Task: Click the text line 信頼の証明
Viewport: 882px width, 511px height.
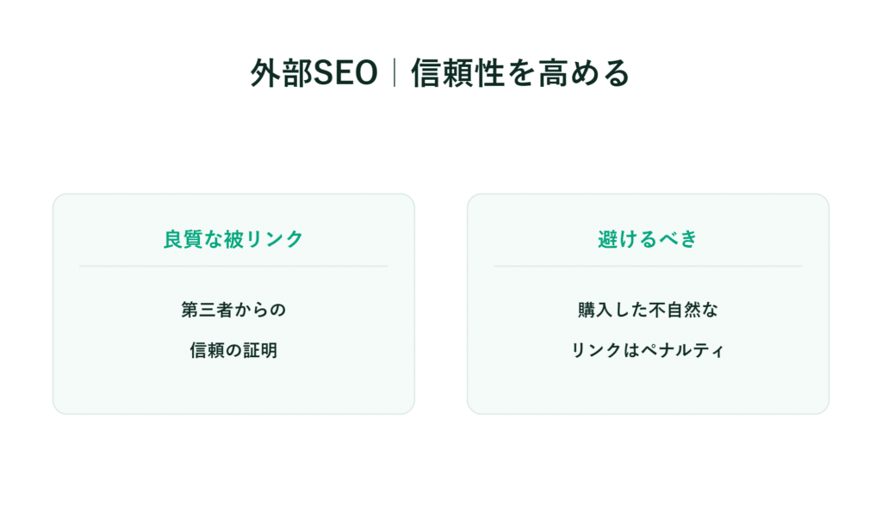Action: (233, 350)
